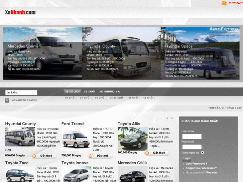The width and height of the screenshot is (243, 182).
Task: Click the Toyota Altis car thumbnail
Action: click(133, 139)
